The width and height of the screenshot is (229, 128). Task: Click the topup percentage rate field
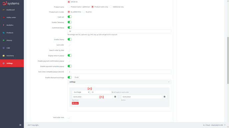(119, 31)
